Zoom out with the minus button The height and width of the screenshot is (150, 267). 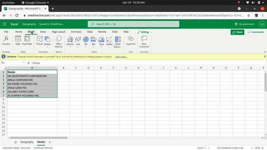tap(252, 148)
